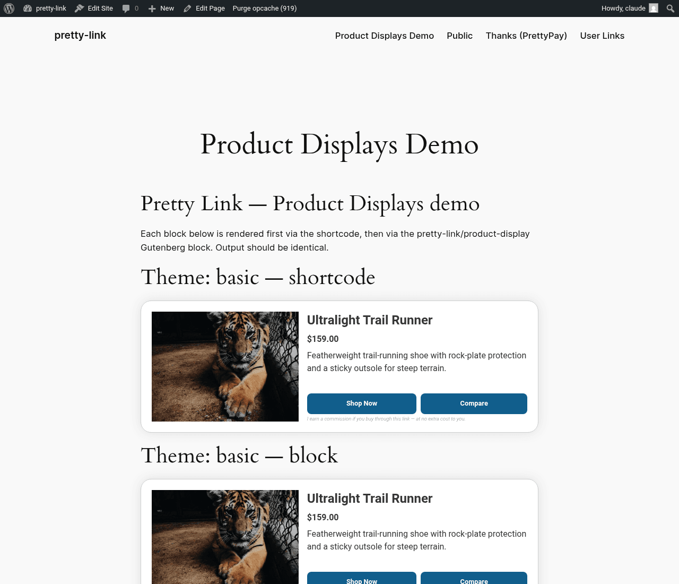Open Edit Site in admin bar

coord(94,8)
